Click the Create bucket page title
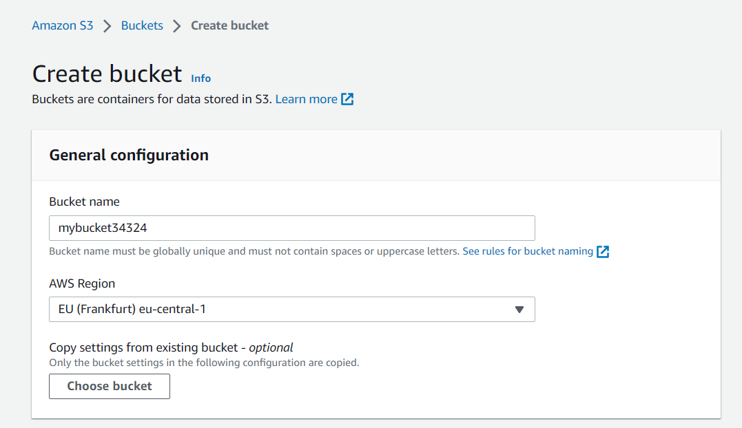The width and height of the screenshot is (742, 428). point(107,74)
